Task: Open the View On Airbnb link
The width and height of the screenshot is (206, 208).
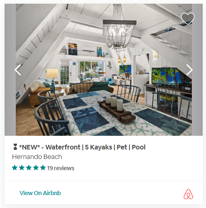Action: [40, 193]
